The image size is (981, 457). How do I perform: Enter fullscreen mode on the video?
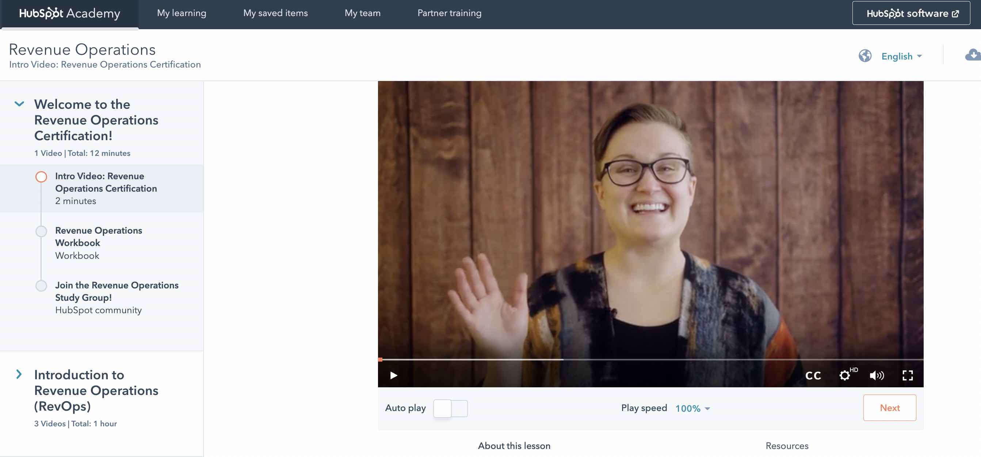908,376
